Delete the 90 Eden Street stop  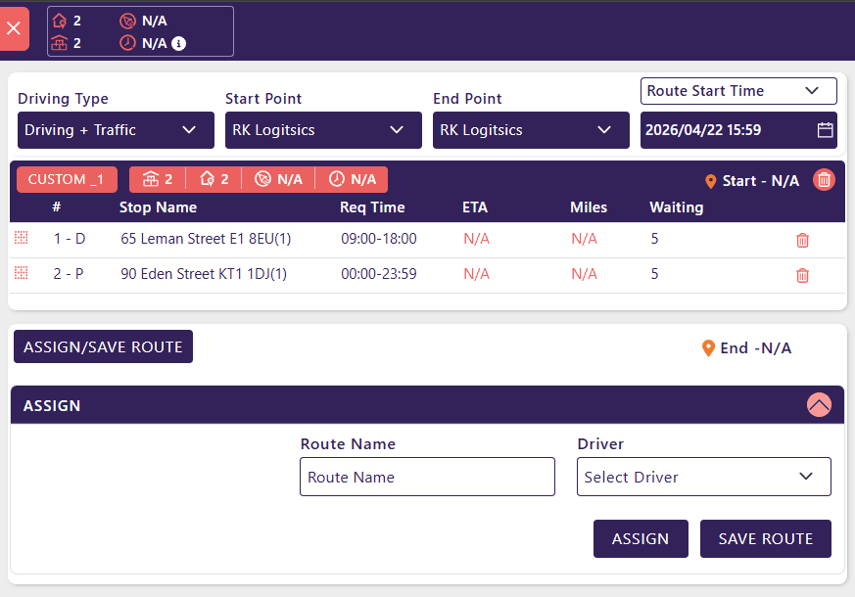(x=802, y=276)
